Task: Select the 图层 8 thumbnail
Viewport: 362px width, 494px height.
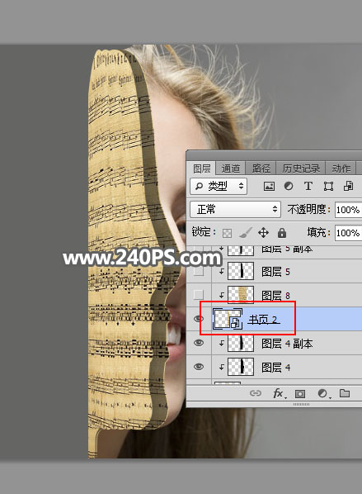Action: click(241, 295)
